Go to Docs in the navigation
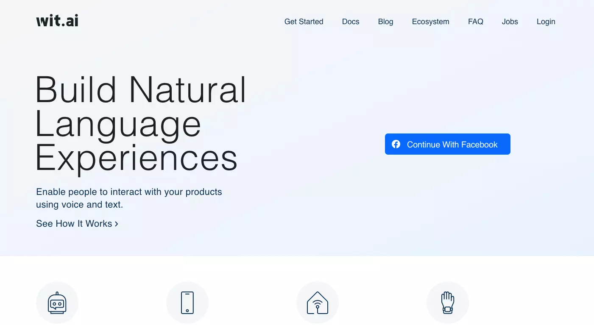The image size is (594, 325). 351,22
